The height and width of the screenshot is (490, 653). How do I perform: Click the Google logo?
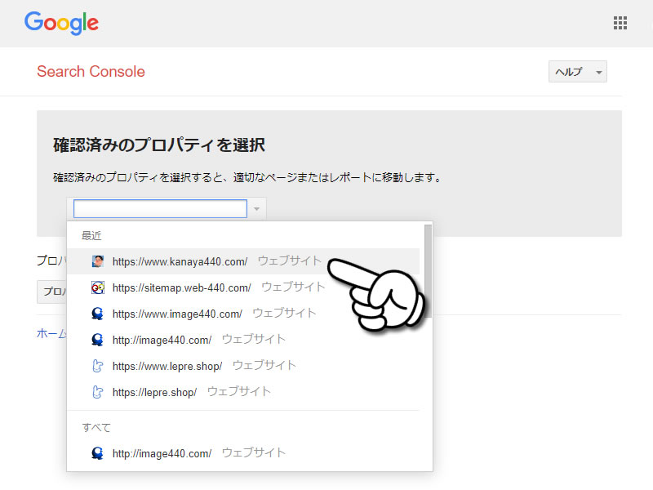tap(62, 23)
